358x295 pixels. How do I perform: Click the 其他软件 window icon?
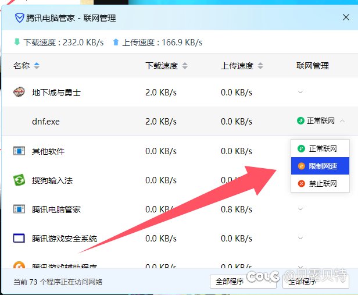point(19,151)
